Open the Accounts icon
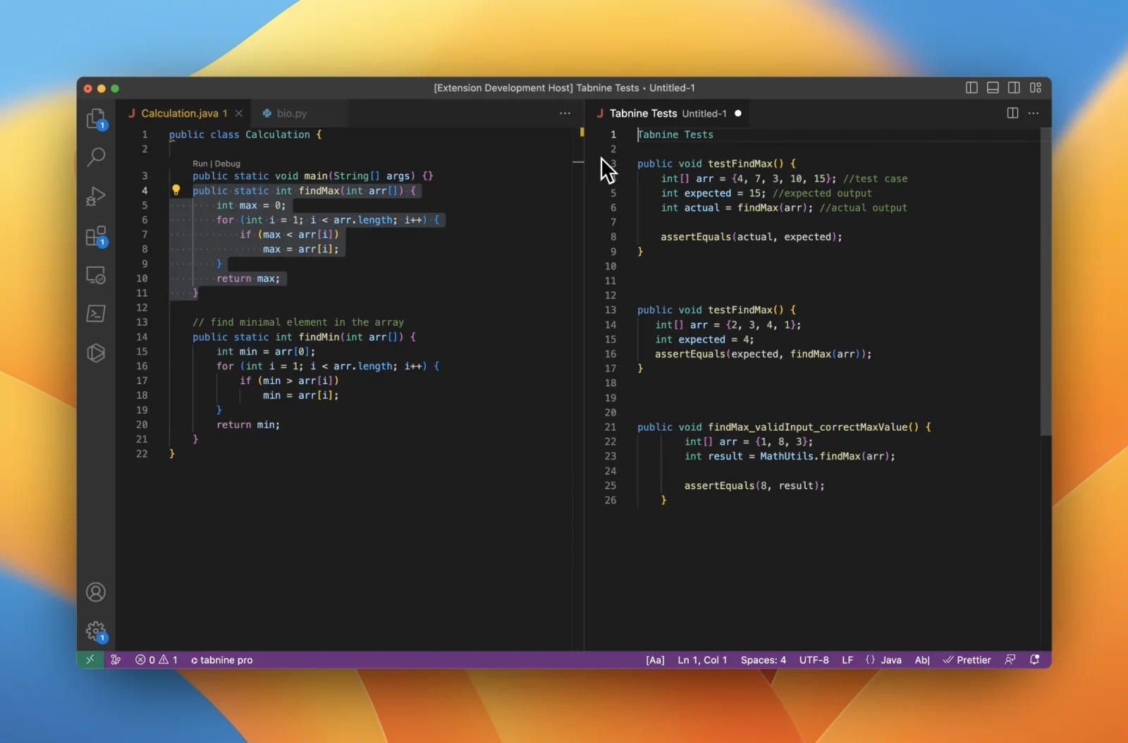This screenshot has width=1128, height=743. pos(96,592)
